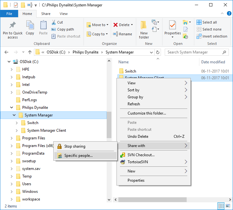Expand the Program Files tree node
The height and width of the screenshot is (210, 233).
point(11,138)
